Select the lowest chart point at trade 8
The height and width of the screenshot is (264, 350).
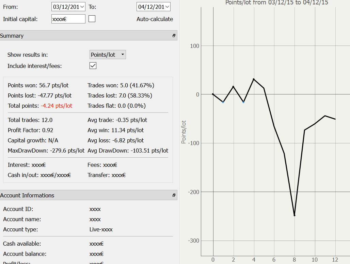[295, 215]
